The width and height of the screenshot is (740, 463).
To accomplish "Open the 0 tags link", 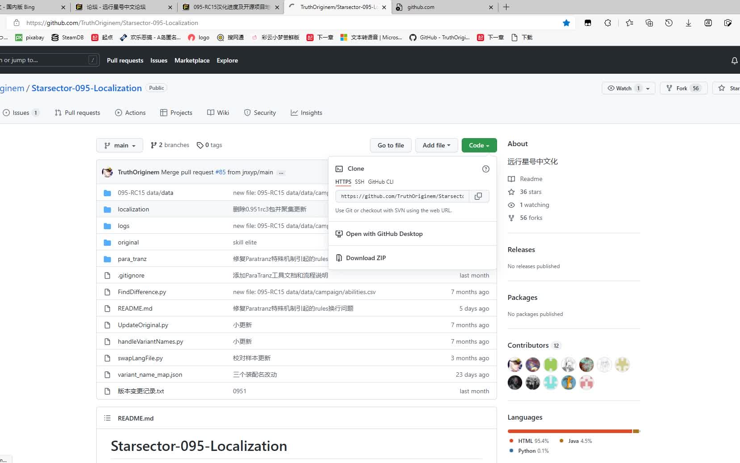I will 209,145.
